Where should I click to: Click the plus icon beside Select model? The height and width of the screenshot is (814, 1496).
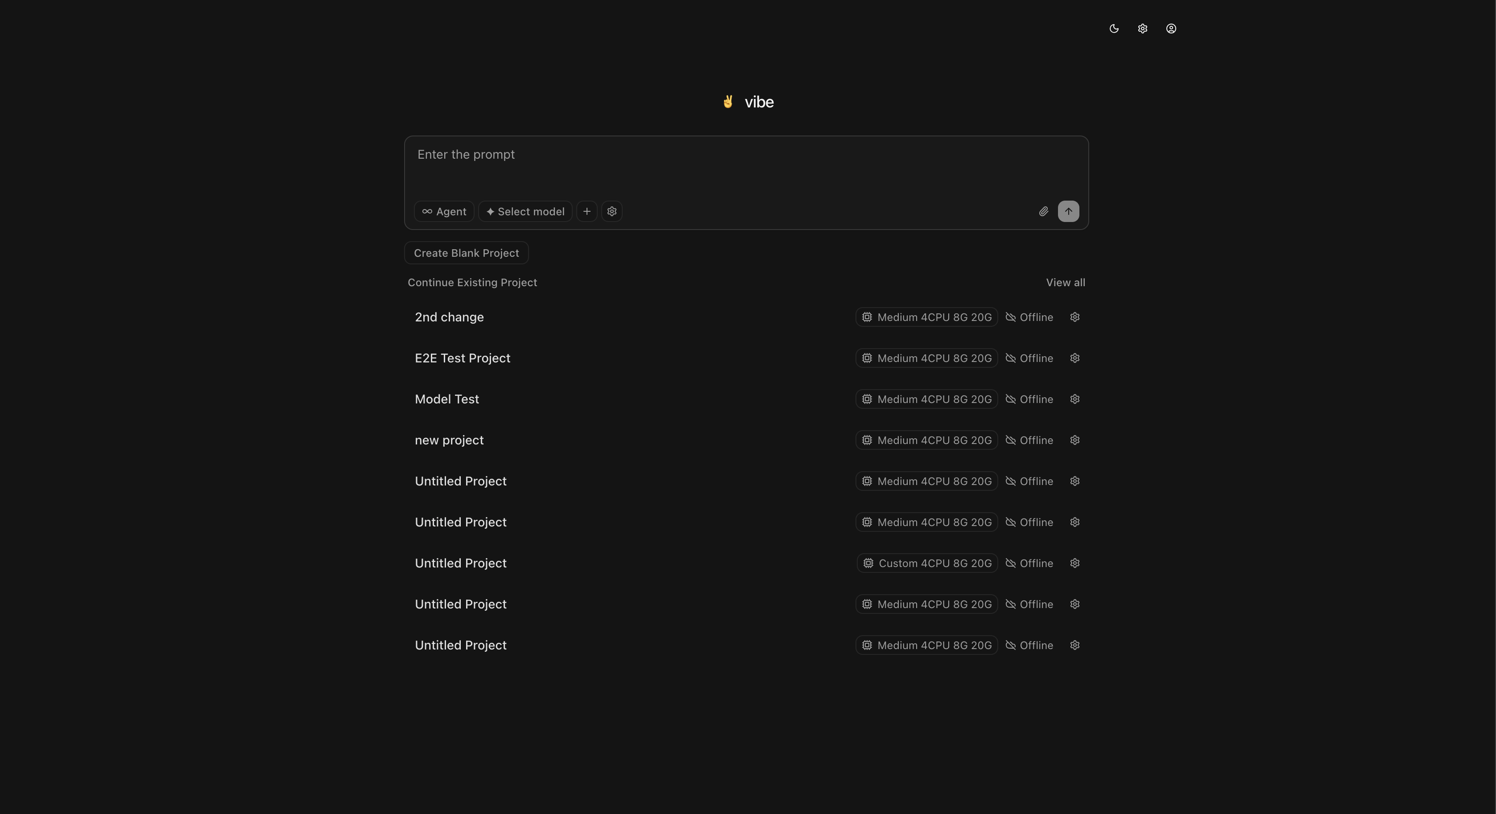(x=587, y=211)
